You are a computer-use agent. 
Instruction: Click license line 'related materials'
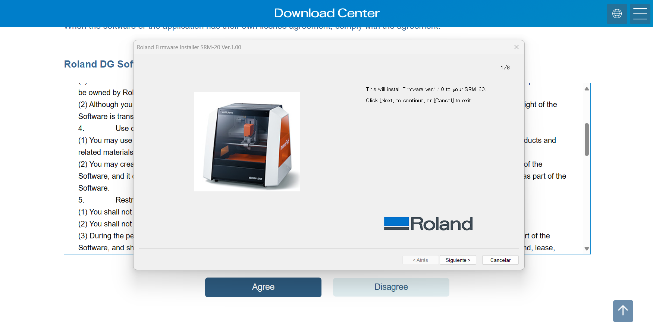(106, 152)
